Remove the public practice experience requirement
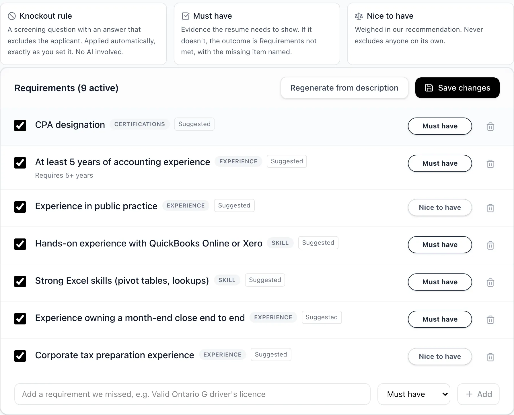Screen dimensions: 514x415 pos(490,208)
